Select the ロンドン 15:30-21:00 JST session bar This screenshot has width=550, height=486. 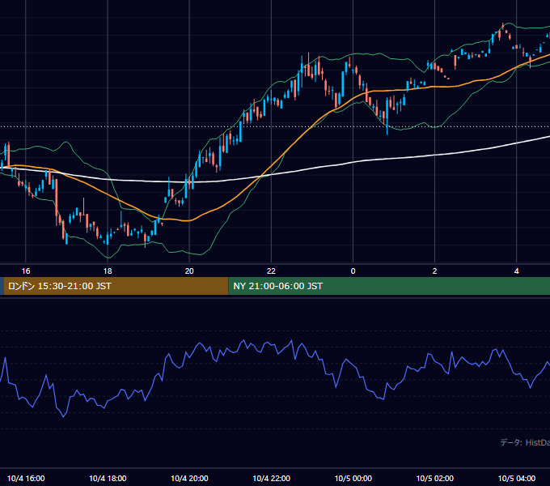click(x=116, y=286)
